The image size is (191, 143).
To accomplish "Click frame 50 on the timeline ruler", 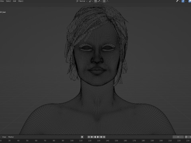I will [27, 141].
